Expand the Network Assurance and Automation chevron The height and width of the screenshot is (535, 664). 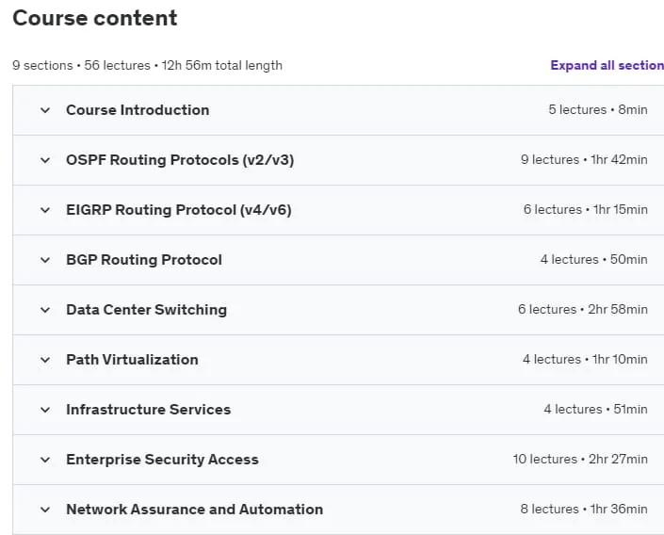point(45,510)
